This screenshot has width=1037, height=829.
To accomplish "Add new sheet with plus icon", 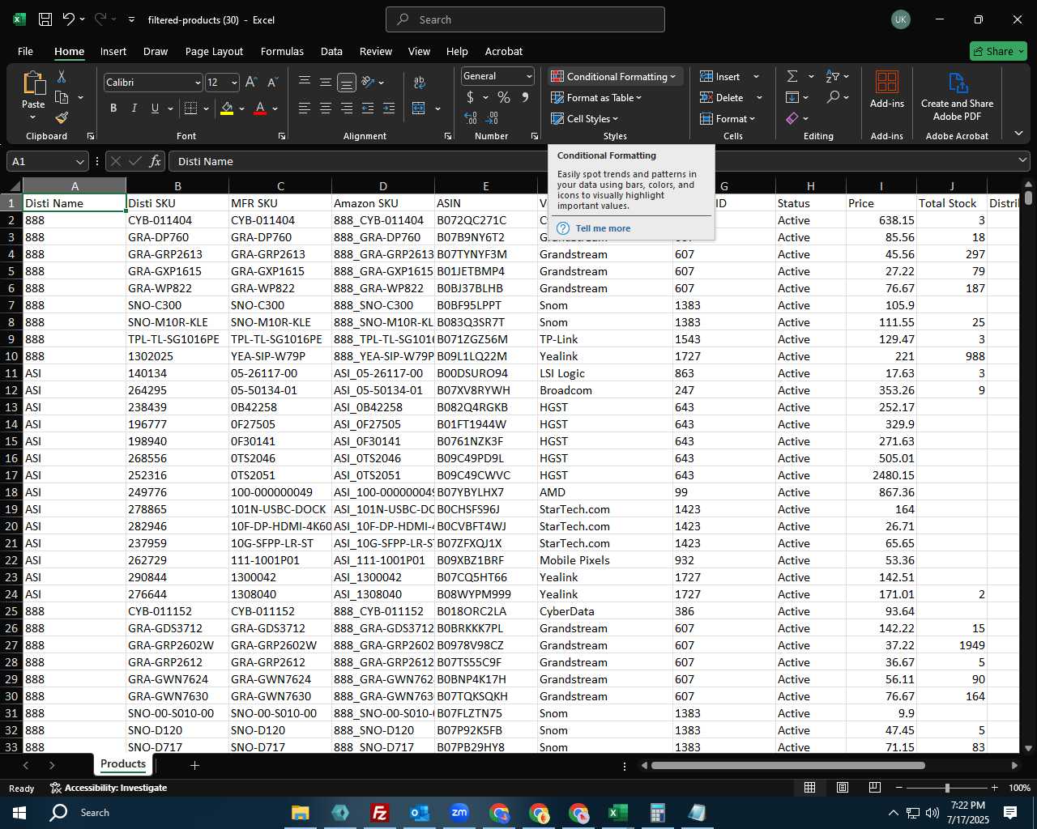I will (194, 765).
